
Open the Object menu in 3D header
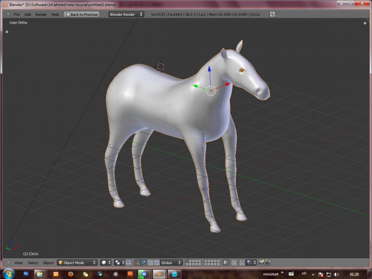(48, 263)
